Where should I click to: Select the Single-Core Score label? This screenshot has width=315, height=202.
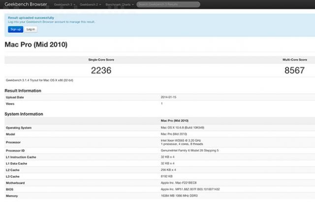coord(101,60)
